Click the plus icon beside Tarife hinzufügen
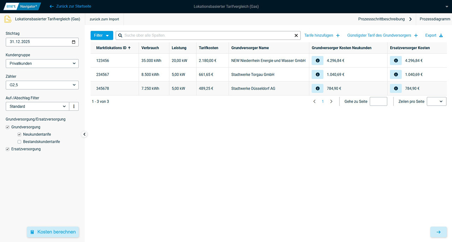 (338, 35)
